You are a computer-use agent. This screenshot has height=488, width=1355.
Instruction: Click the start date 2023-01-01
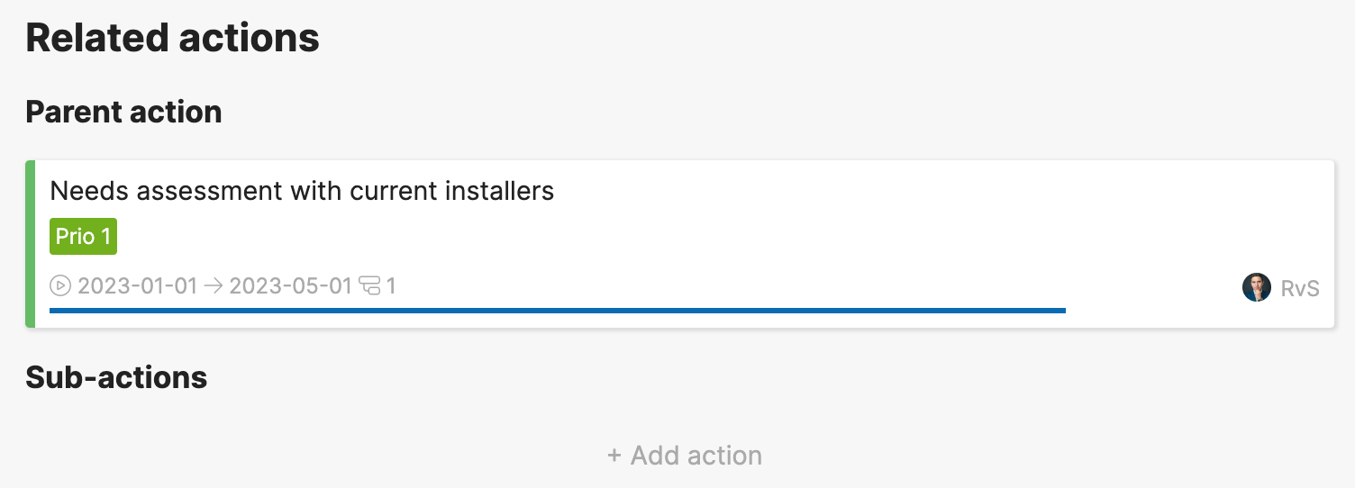click(137, 286)
